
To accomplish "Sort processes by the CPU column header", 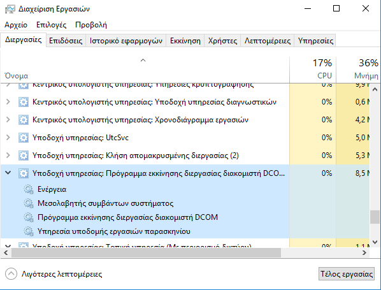I will 313,69.
